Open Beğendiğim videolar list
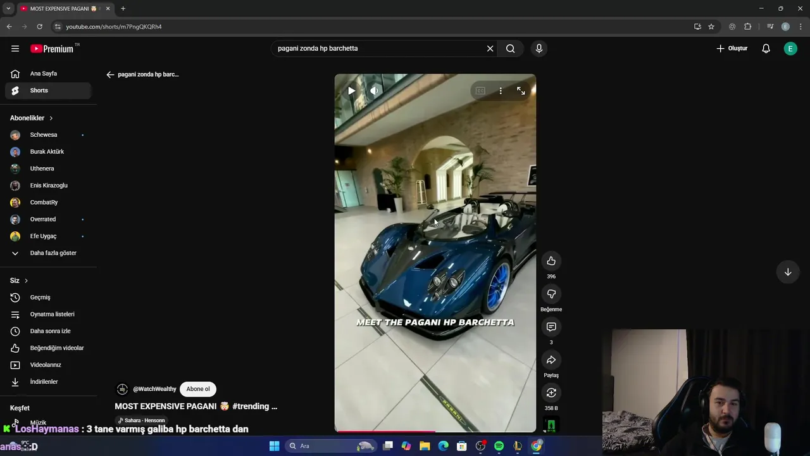This screenshot has width=810, height=456. [48, 348]
